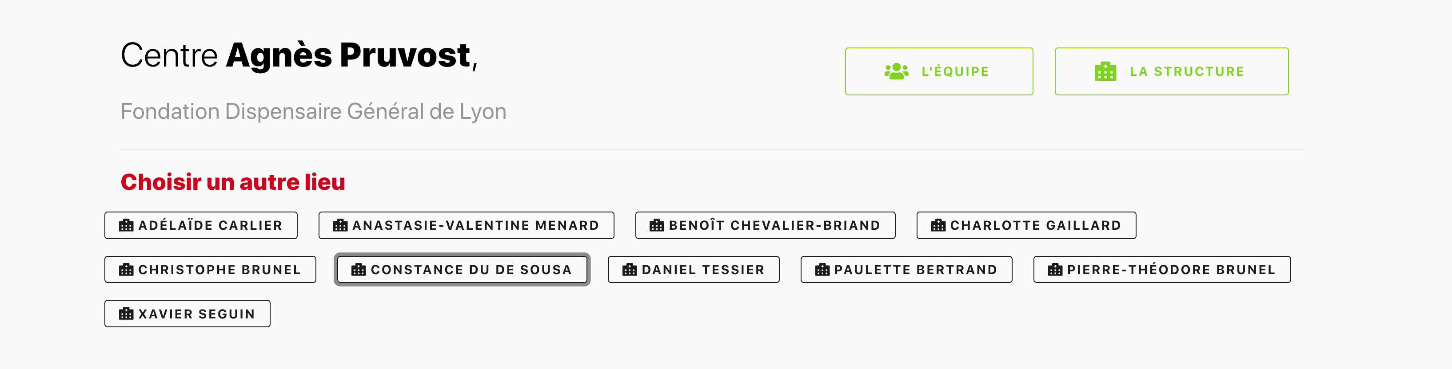This screenshot has width=1452, height=369.
Task: Click building icon beside Christophe Brunel
Action: [126, 270]
